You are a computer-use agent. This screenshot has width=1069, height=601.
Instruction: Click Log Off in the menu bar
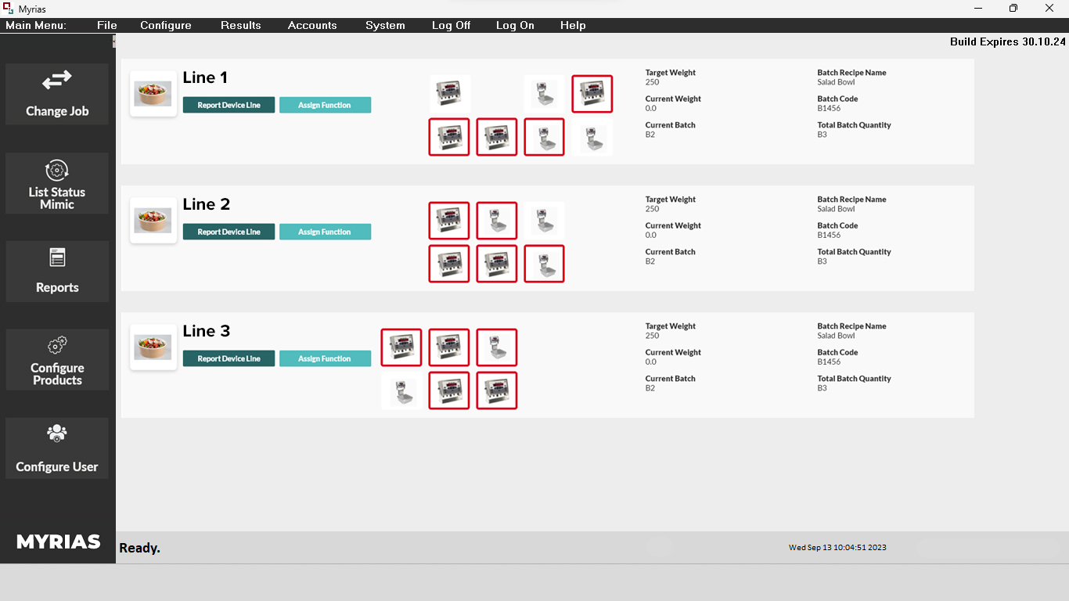[451, 25]
